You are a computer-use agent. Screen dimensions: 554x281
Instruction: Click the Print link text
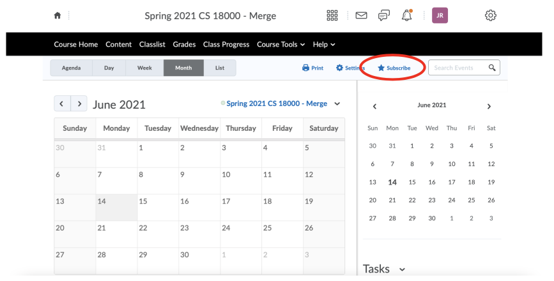318,68
